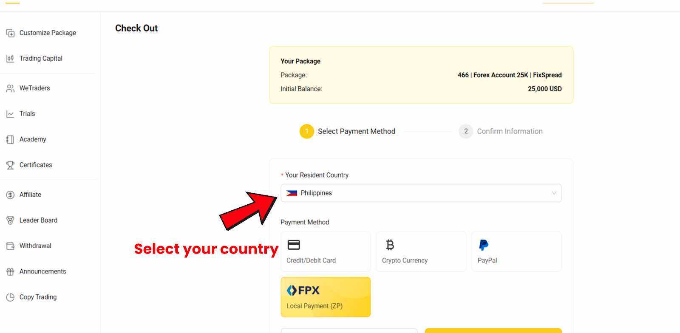The image size is (680, 333).
Task: Choose PayPal as payment method
Action: 516,251
